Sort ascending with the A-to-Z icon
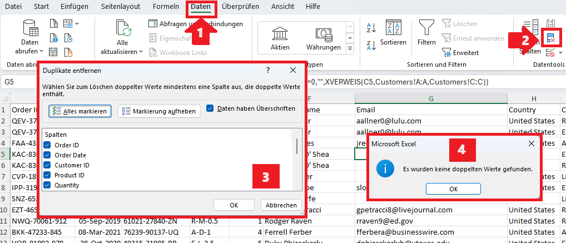Image resolution: width=566 pixels, height=243 pixels. (371, 28)
